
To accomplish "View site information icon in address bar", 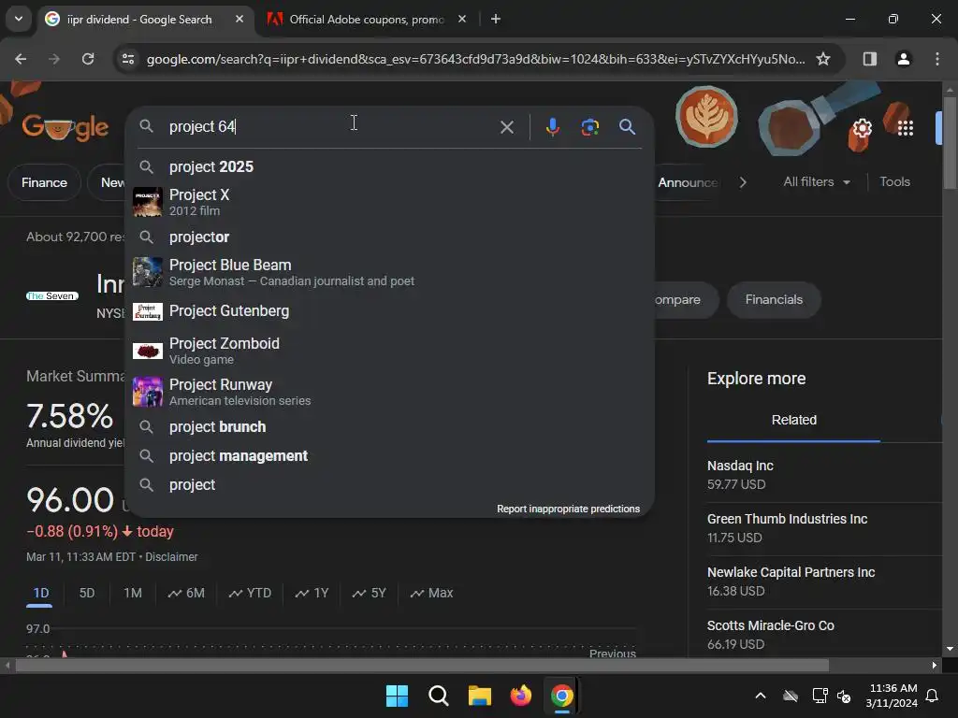I will coord(127,59).
